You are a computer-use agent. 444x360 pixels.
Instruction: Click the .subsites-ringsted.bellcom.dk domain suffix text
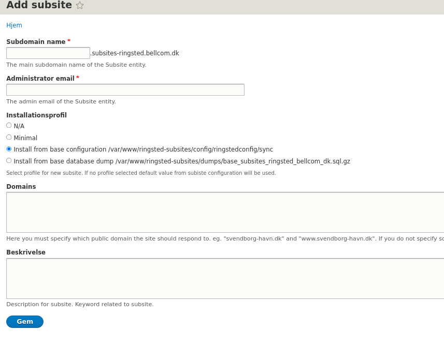click(135, 53)
